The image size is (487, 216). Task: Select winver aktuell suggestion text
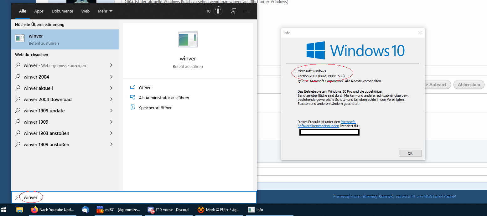click(38, 88)
